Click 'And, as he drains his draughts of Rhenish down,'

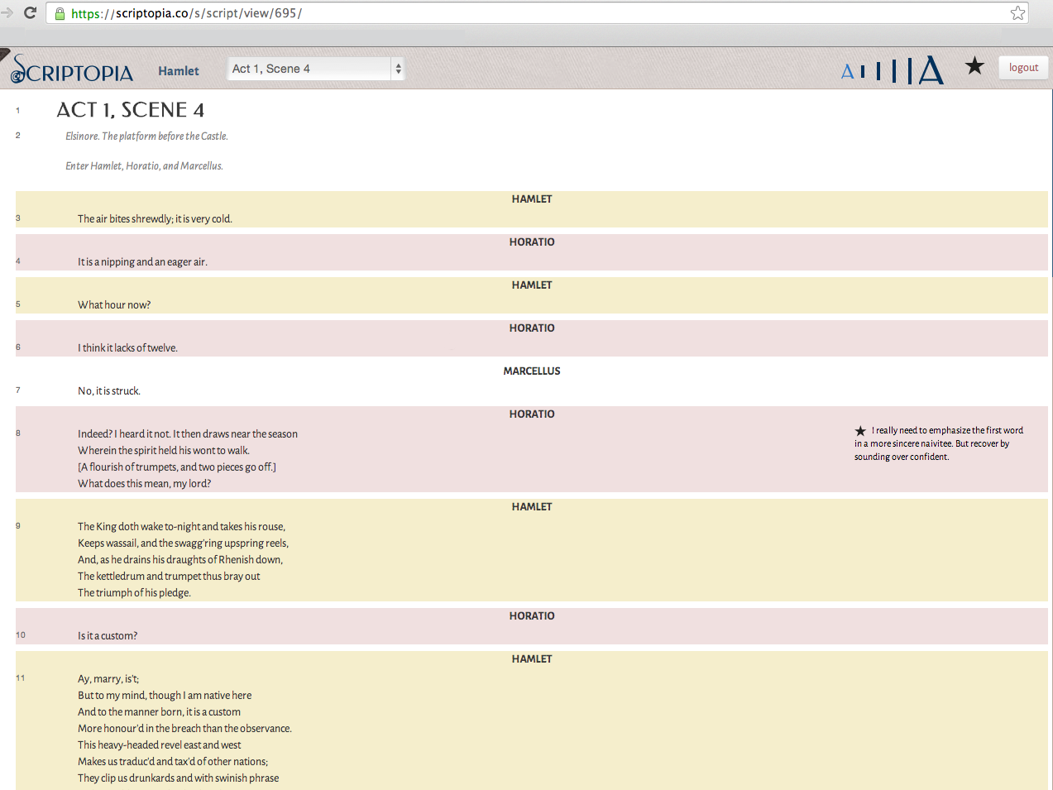(x=180, y=560)
